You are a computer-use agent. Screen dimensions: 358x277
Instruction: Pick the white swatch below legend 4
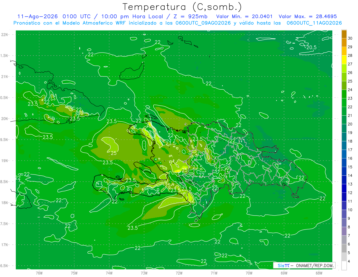tap(344, 266)
